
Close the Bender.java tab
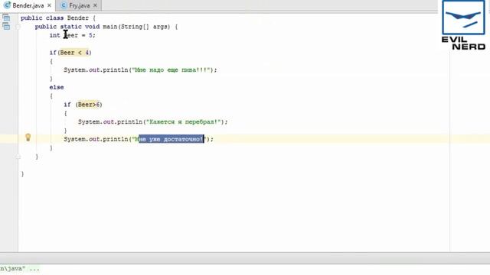[x=49, y=5]
